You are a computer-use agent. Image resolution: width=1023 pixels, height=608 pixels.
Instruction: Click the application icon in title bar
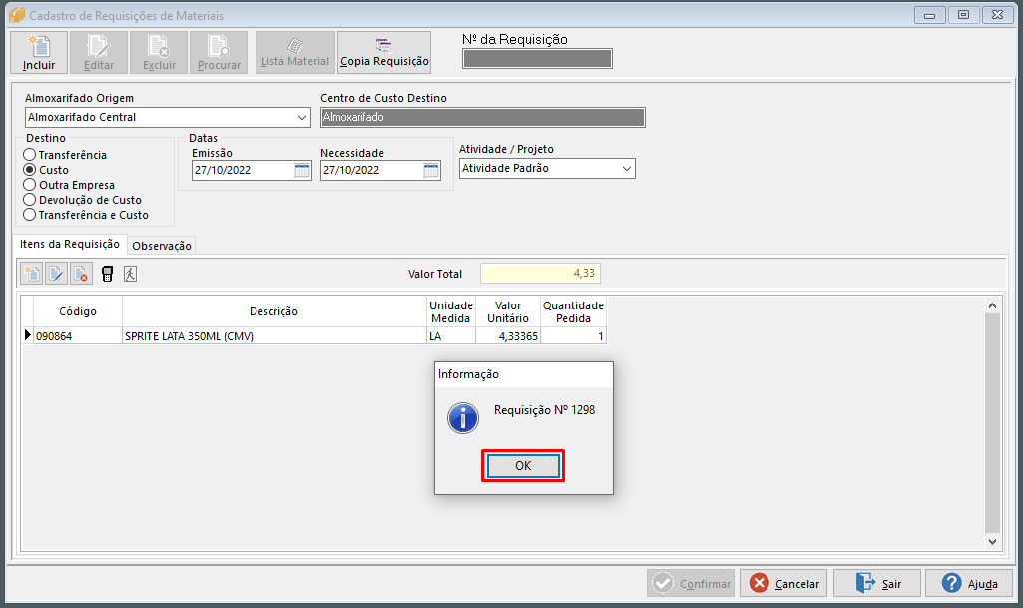17,15
